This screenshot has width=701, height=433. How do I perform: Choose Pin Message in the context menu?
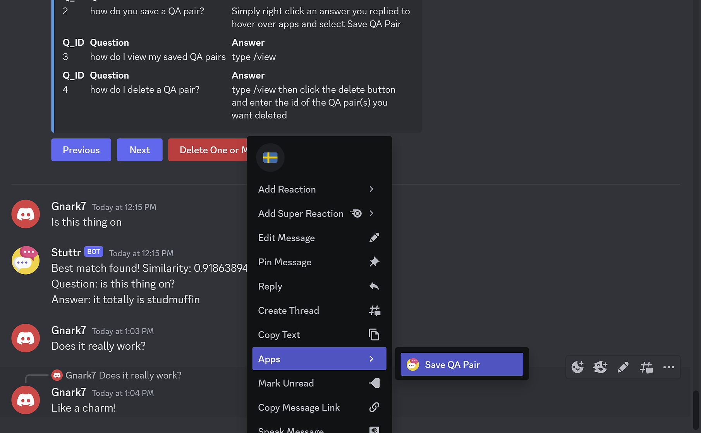coord(319,262)
